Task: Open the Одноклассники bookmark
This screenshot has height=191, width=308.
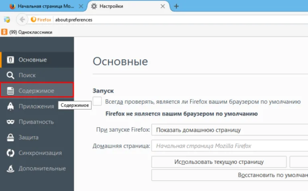Action: [27, 32]
